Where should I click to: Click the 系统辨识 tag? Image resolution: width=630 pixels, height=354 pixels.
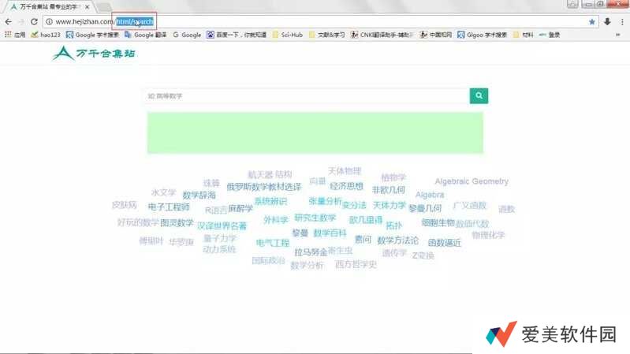point(270,201)
